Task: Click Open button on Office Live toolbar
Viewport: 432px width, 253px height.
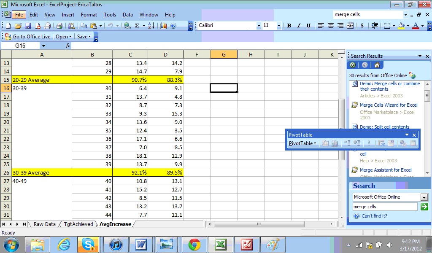Action: click(63, 37)
